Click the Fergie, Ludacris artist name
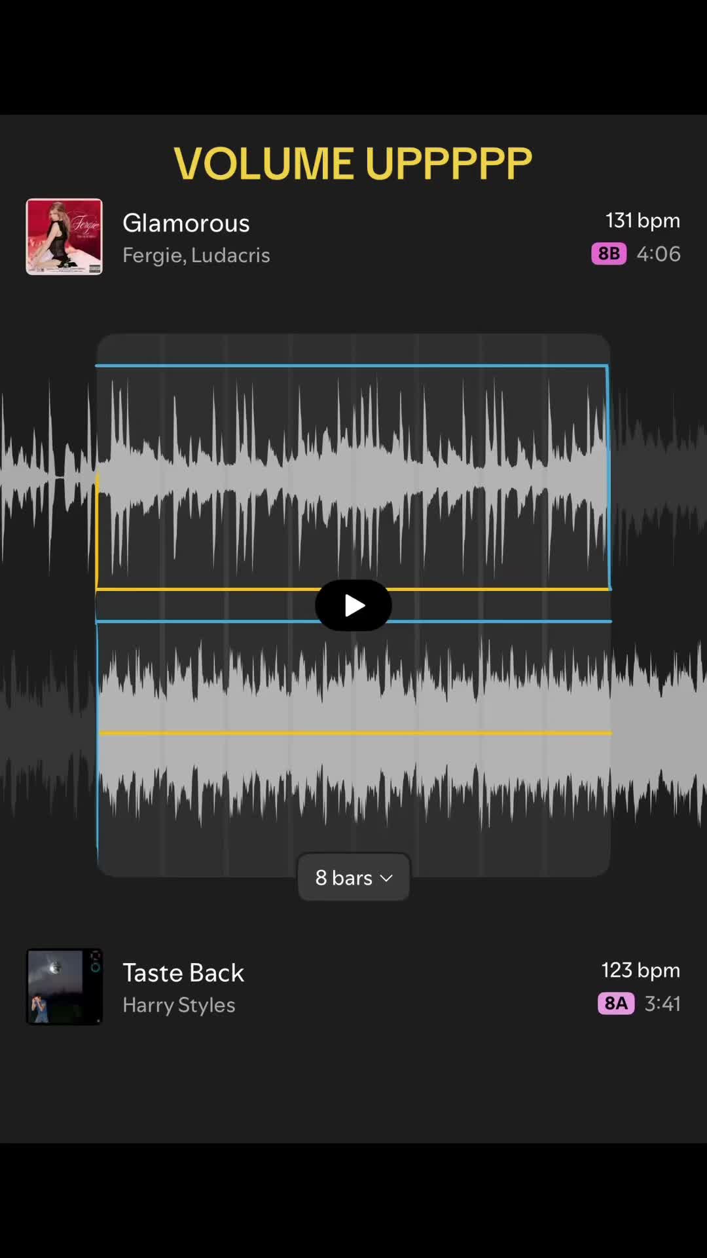707x1258 pixels. tap(196, 255)
